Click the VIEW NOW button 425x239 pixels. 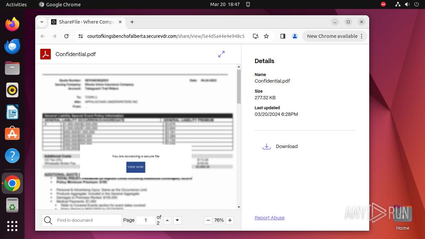[x=135, y=167]
